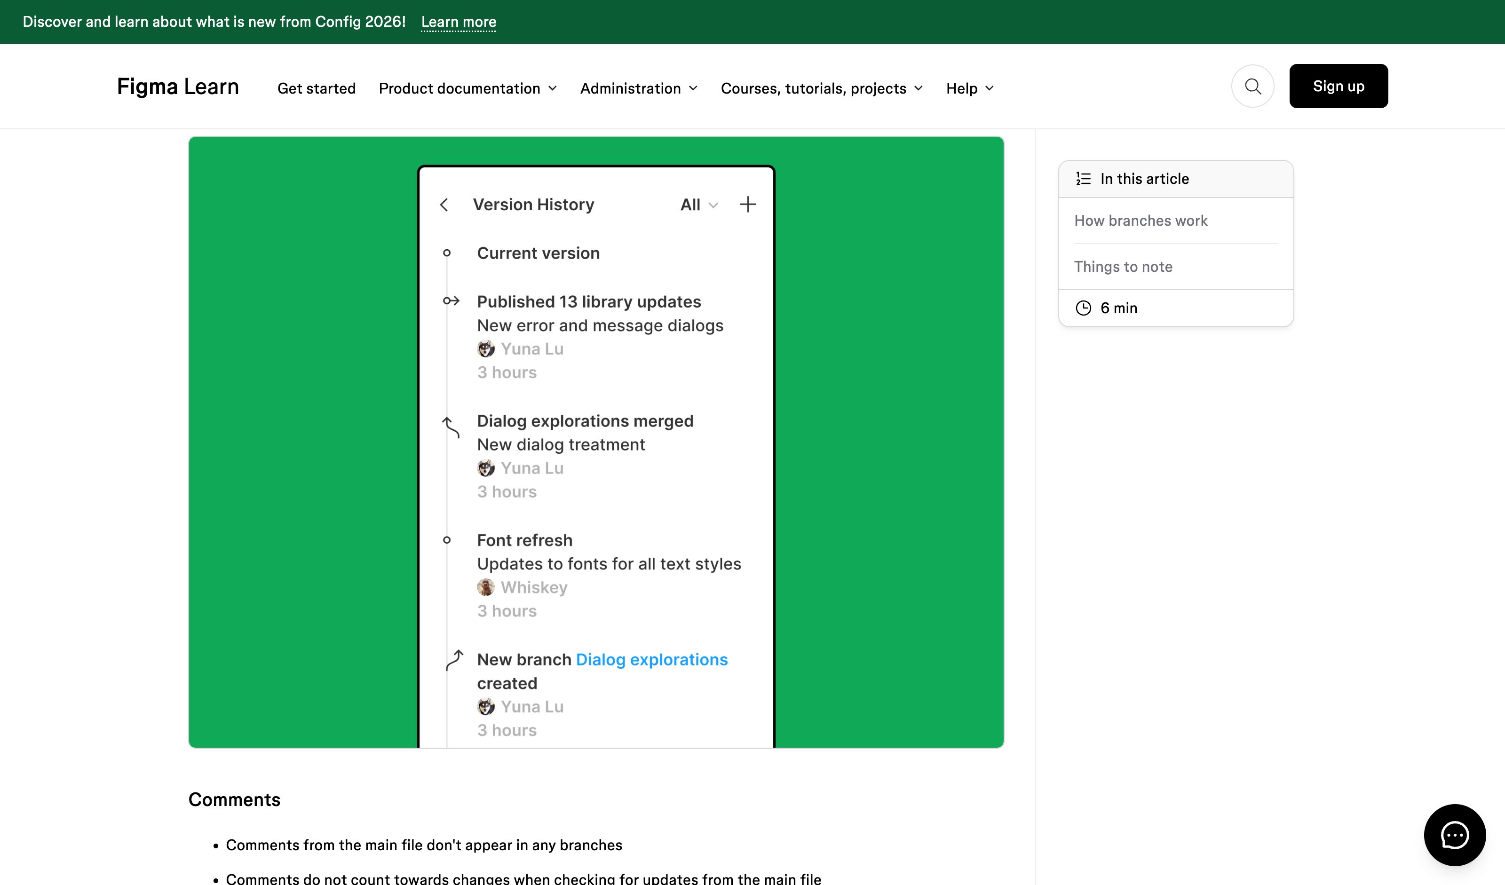This screenshot has width=1505, height=885.
Task: Click Yuna Lu's avatar under Published 13 library updates
Action: click(x=485, y=348)
